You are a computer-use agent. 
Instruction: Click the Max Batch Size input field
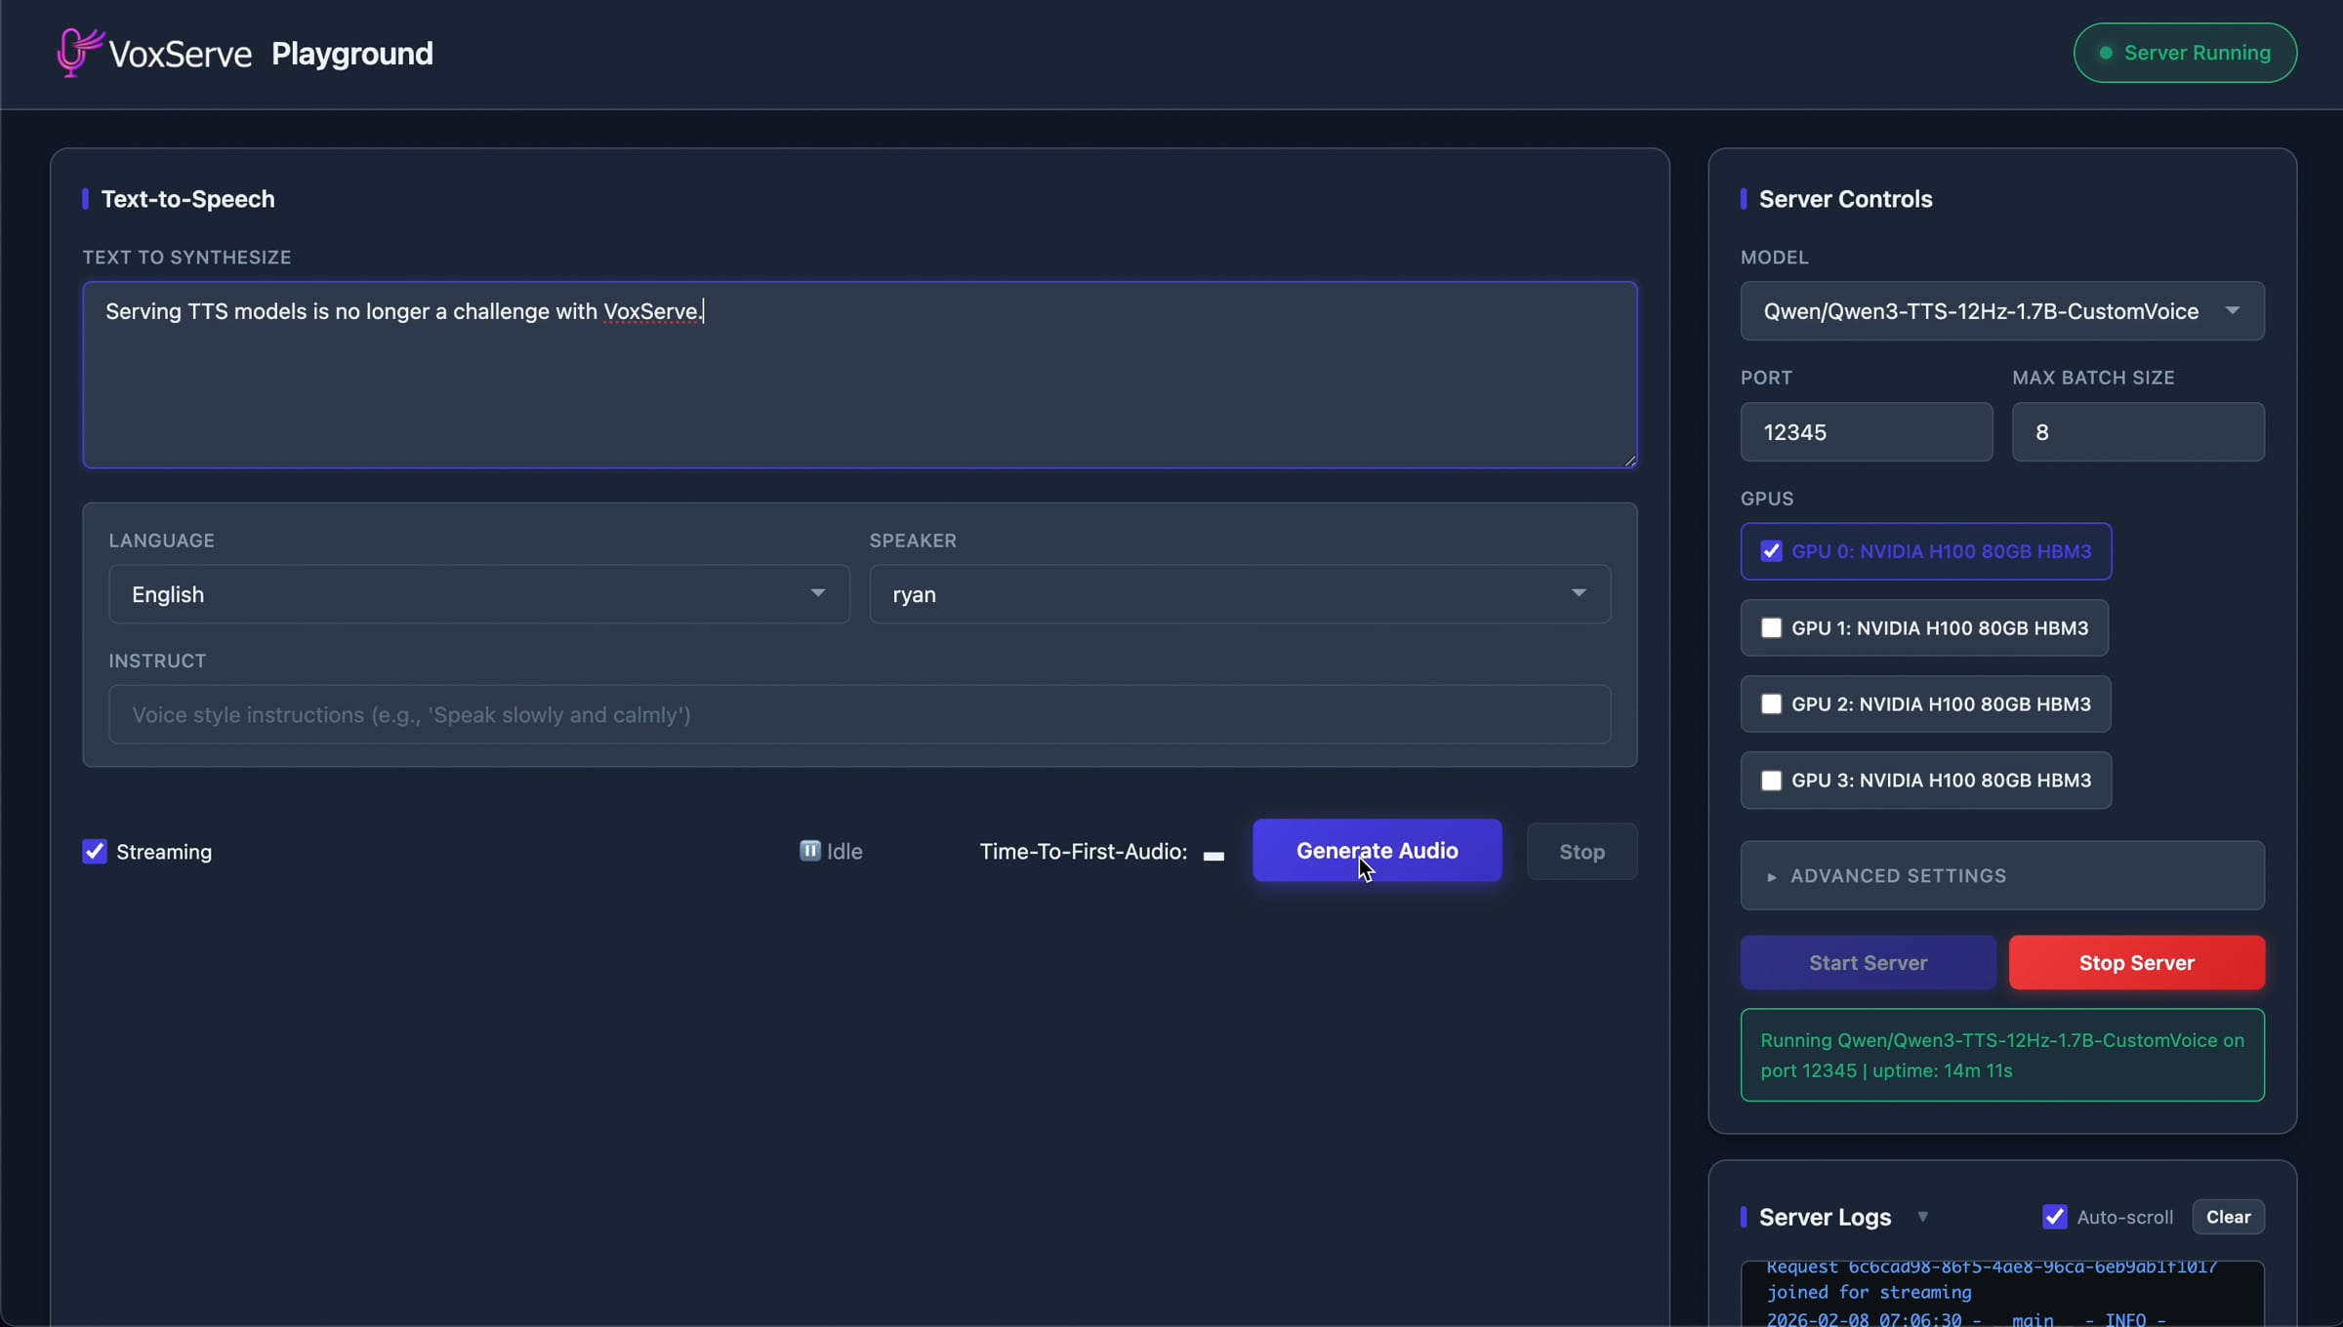coord(2138,432)
